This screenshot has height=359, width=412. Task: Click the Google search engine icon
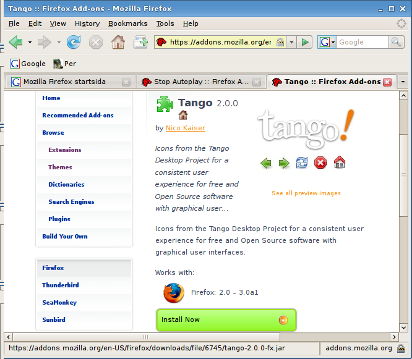click(x=325, y=42)
